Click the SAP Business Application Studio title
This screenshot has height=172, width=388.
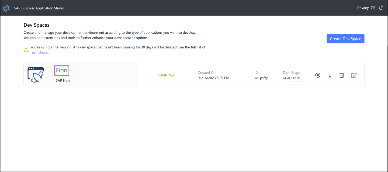pos(39,8)
